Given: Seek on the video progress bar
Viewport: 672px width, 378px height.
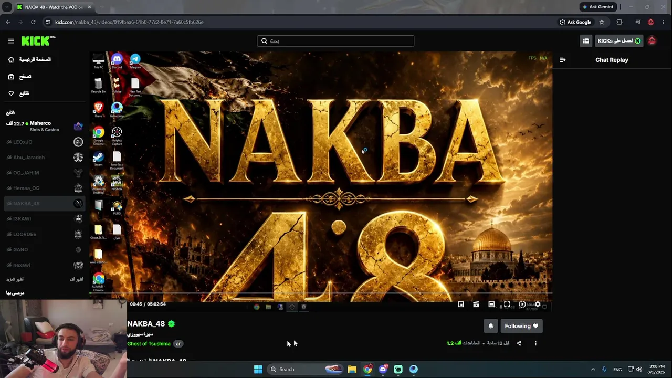Looking at the screenshot, I should point(320,294).
